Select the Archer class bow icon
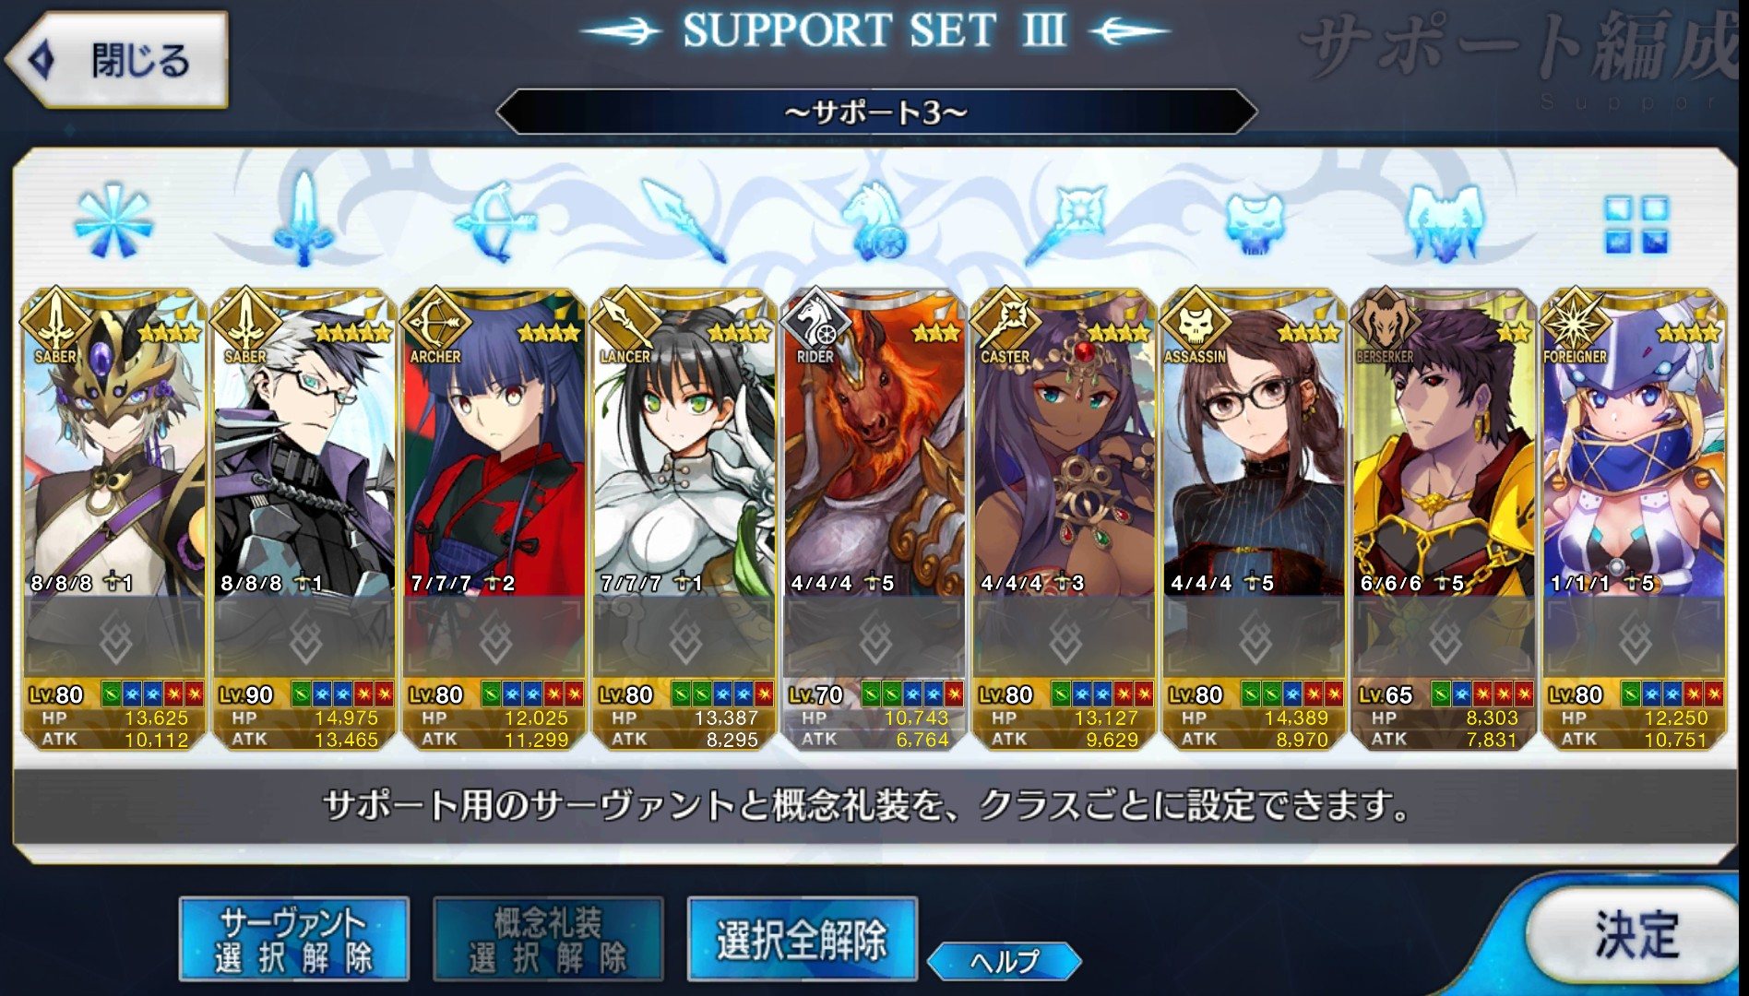 [494, 222]
